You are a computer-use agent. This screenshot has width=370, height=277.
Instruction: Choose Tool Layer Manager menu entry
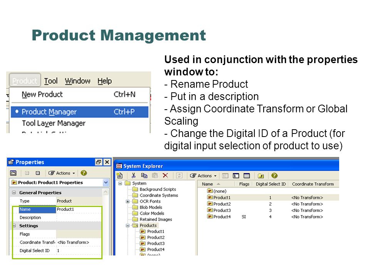[x=79, y=123]
